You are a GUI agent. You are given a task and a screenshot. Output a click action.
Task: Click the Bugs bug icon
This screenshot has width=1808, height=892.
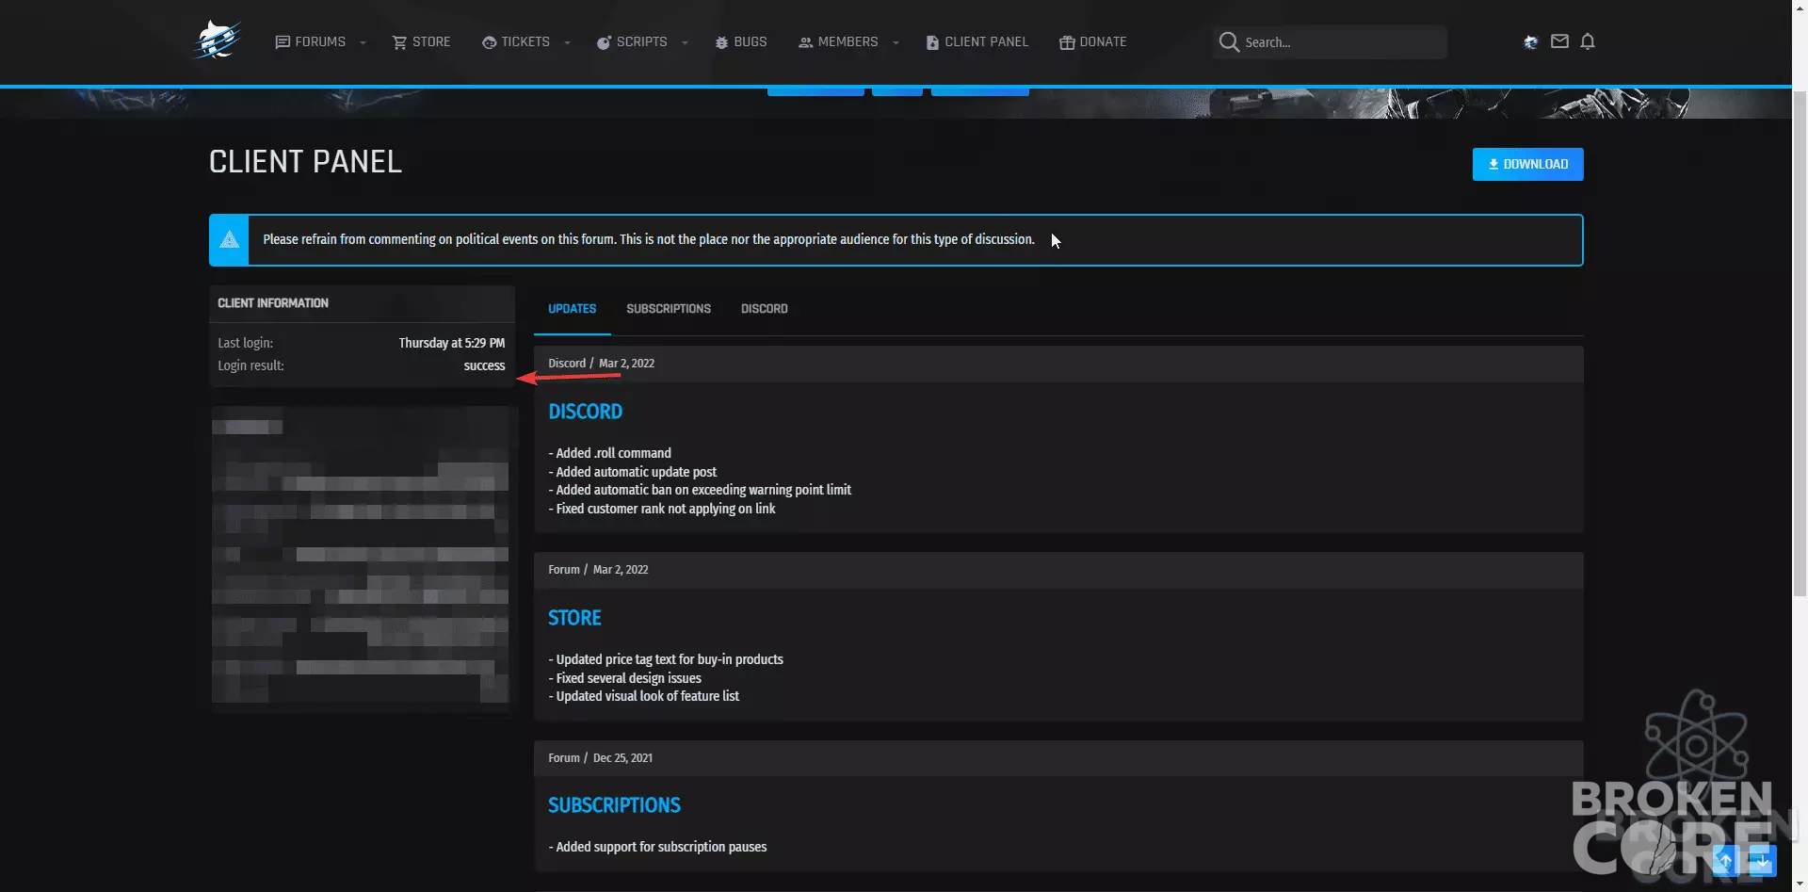(721, 42)
